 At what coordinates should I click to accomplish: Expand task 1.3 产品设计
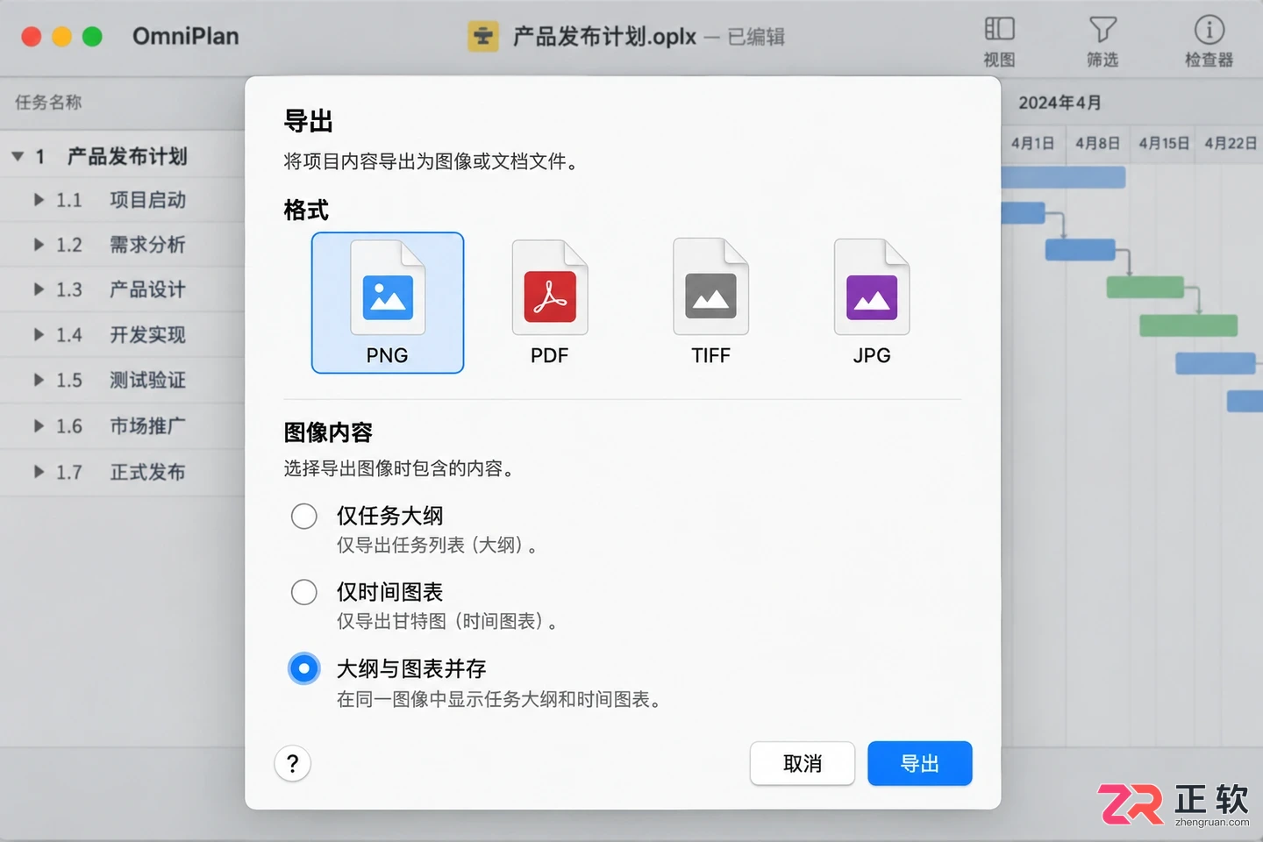coord(39,289)
